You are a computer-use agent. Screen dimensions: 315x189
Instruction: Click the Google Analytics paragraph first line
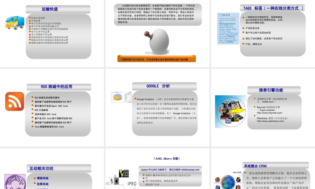point(166,99)
